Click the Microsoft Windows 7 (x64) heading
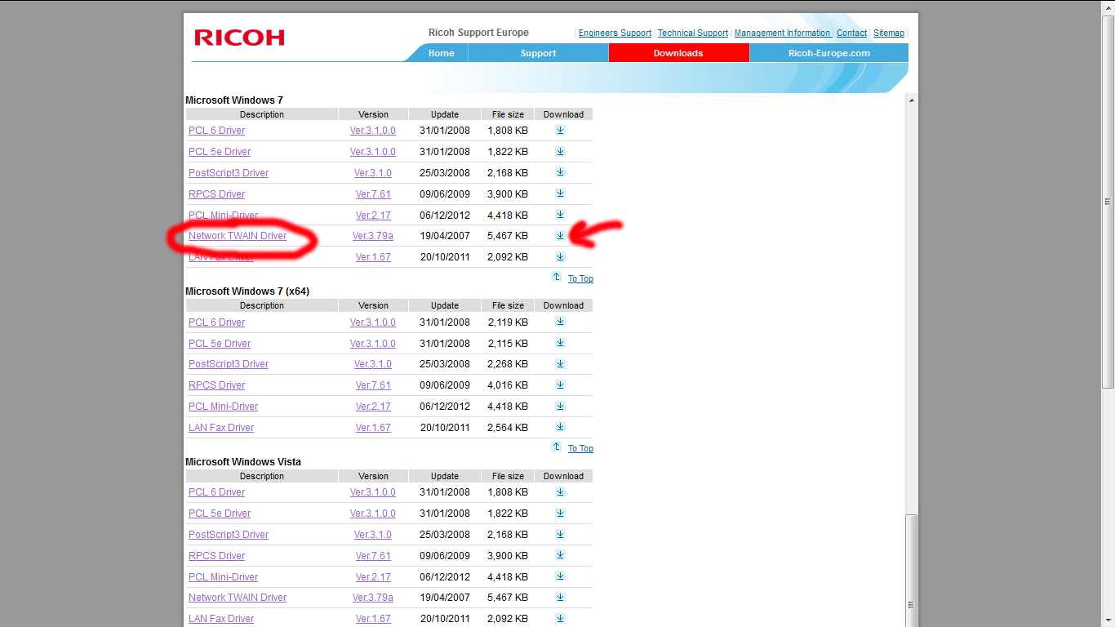The width and height of the screenshot is (1115, 627). [x=247, y=291]
